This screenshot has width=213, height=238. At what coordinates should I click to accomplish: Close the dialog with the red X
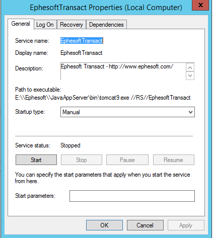200,5
